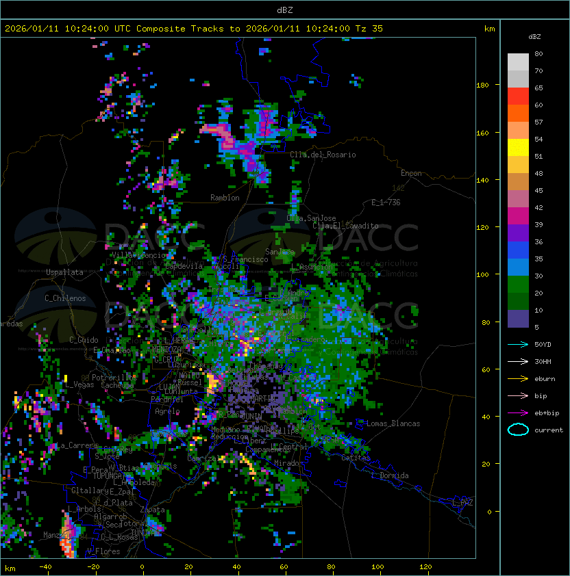Click the 'dBZ' heading above the color scale
Image resolution: width=570 pixels, height=576 pixels.
pyautogui.click(x=534, y=37)
